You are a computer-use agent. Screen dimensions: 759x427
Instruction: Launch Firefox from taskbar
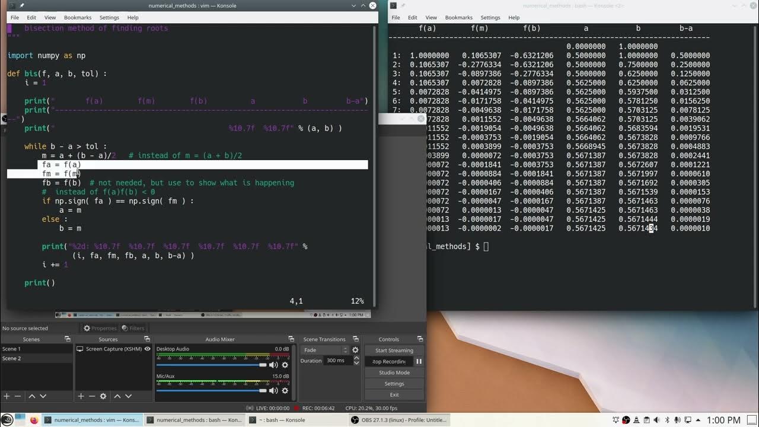pos(34,420)
